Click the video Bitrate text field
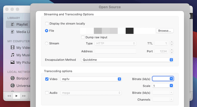The height and width of the screenshot is (107, 197). click(x=161, y=79)
